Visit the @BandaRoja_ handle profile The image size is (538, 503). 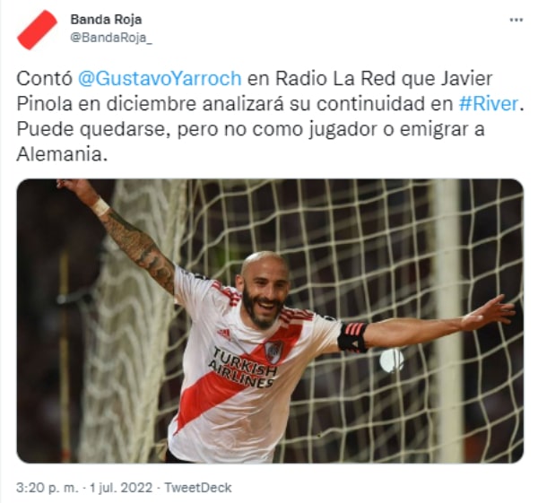[x=111, y=38]
